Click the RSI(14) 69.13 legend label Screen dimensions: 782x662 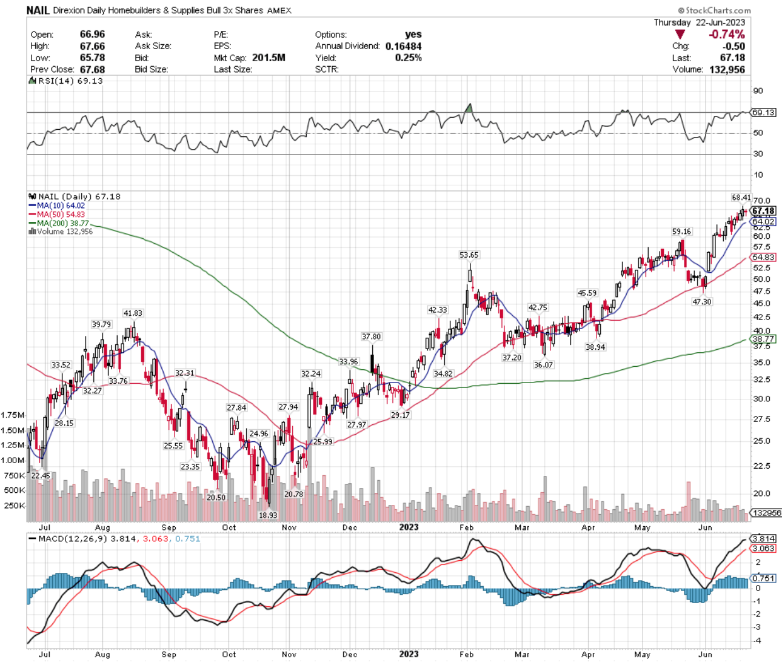(70, 81)
